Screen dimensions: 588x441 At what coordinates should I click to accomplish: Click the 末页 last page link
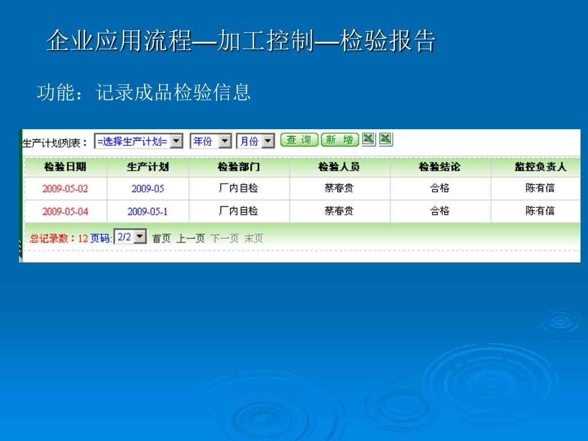click(x=254, y=238)
